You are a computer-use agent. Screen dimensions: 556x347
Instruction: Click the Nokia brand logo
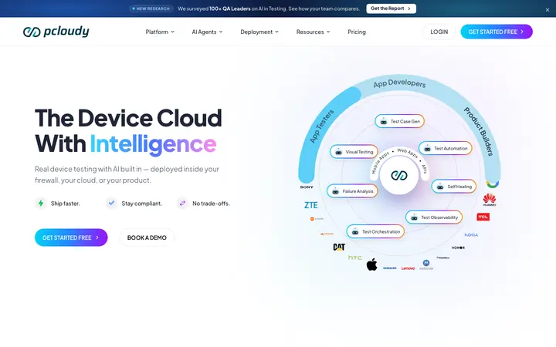click(x=471, y=234)
